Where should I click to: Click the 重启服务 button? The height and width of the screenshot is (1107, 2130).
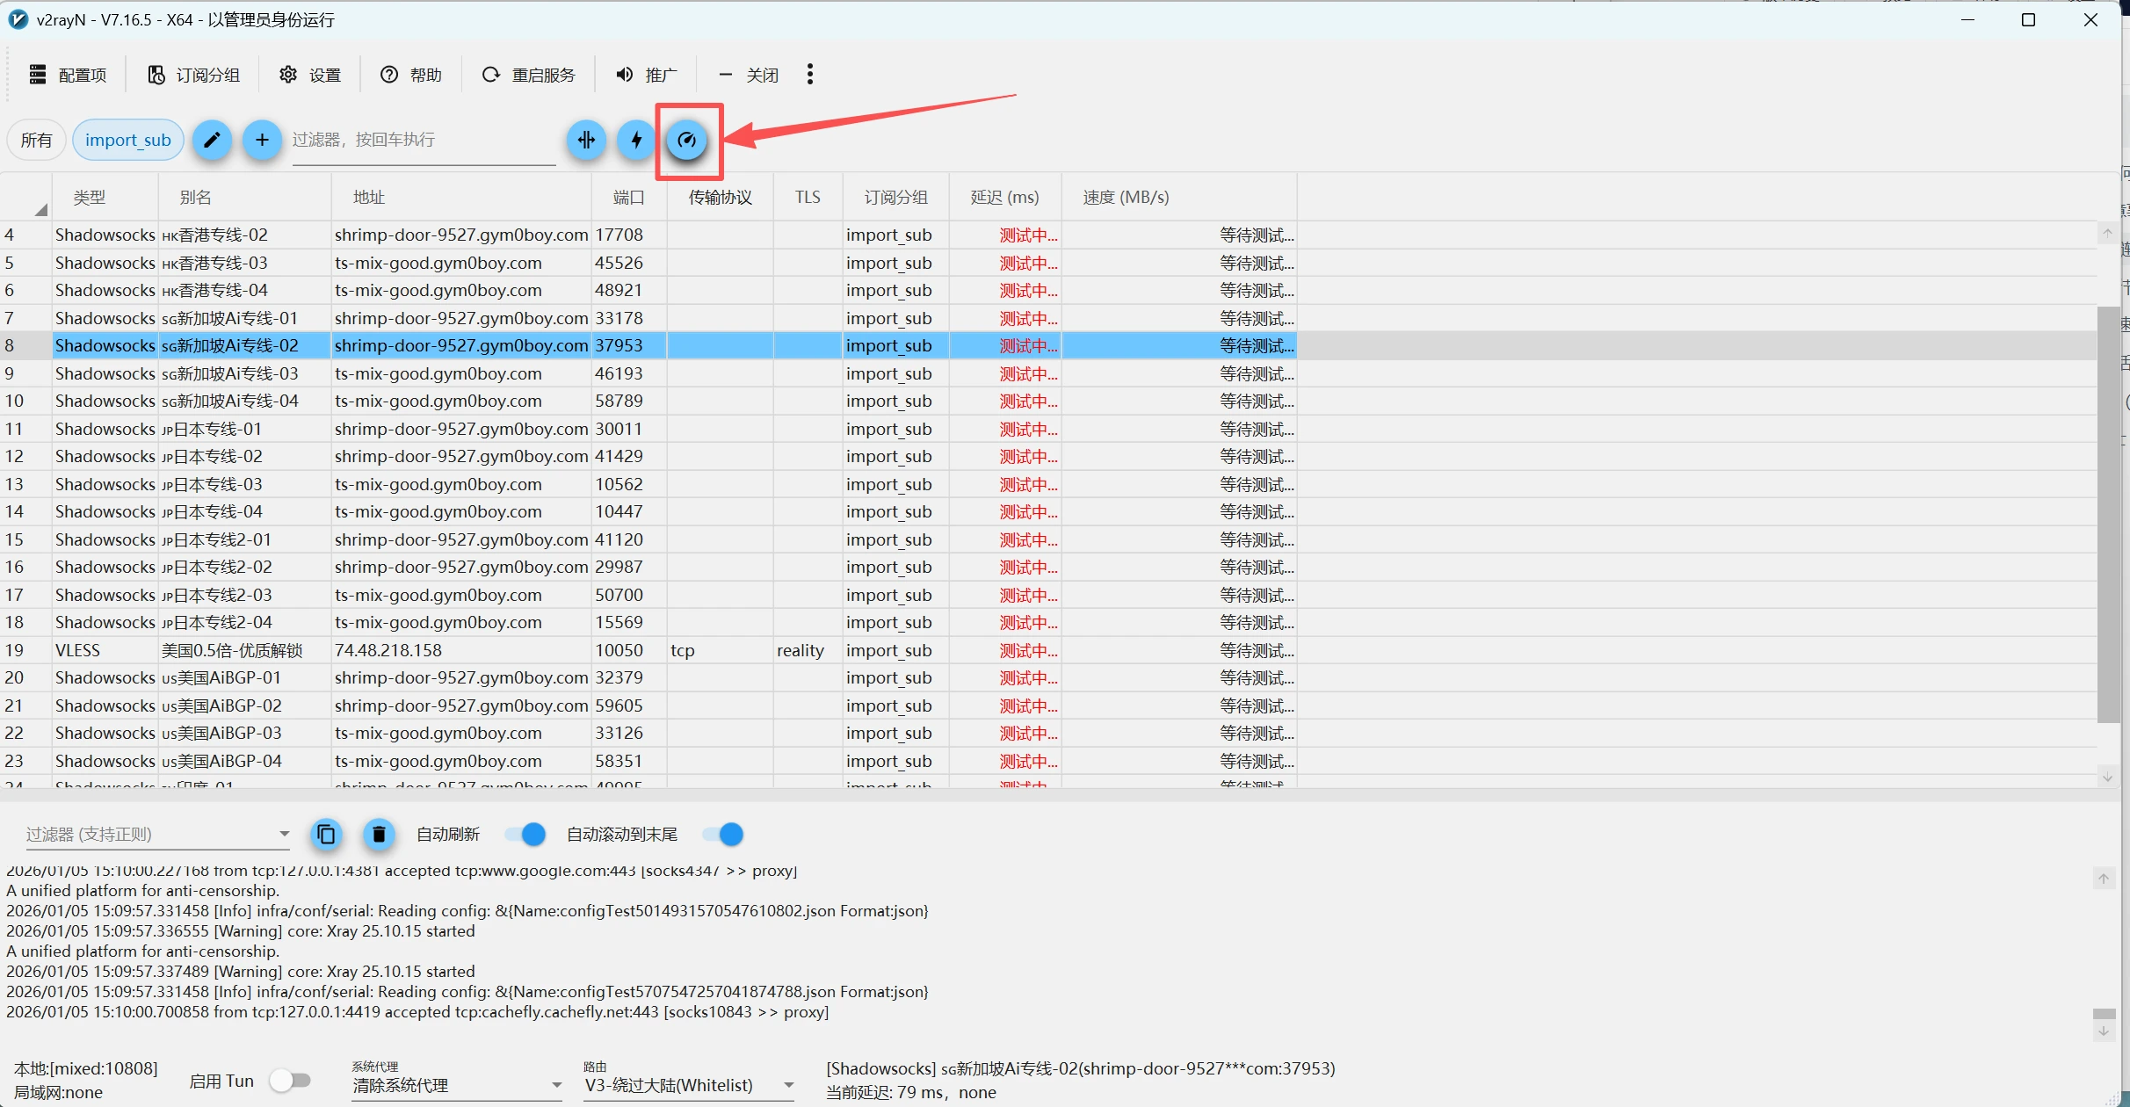[529, 75]
